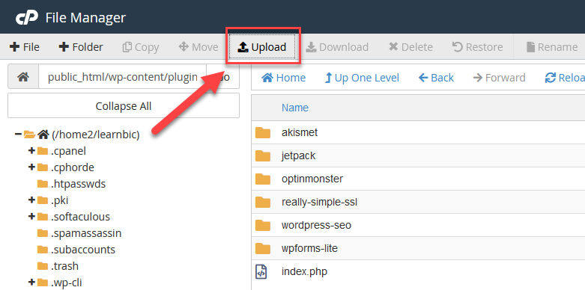Open the Upload dialog

[x=262, y=47]
